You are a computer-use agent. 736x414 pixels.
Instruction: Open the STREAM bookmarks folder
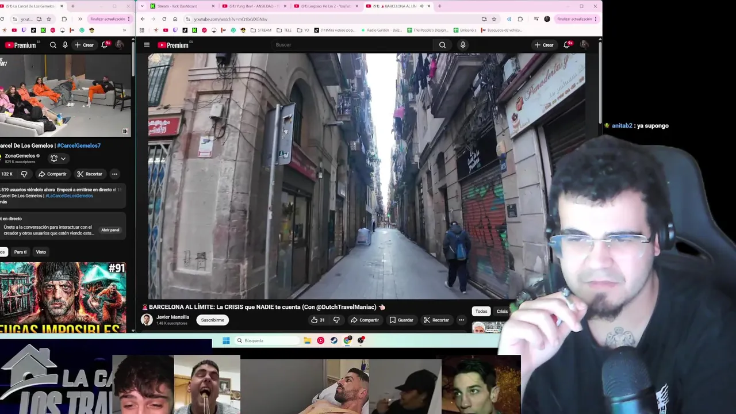[261, 30]
